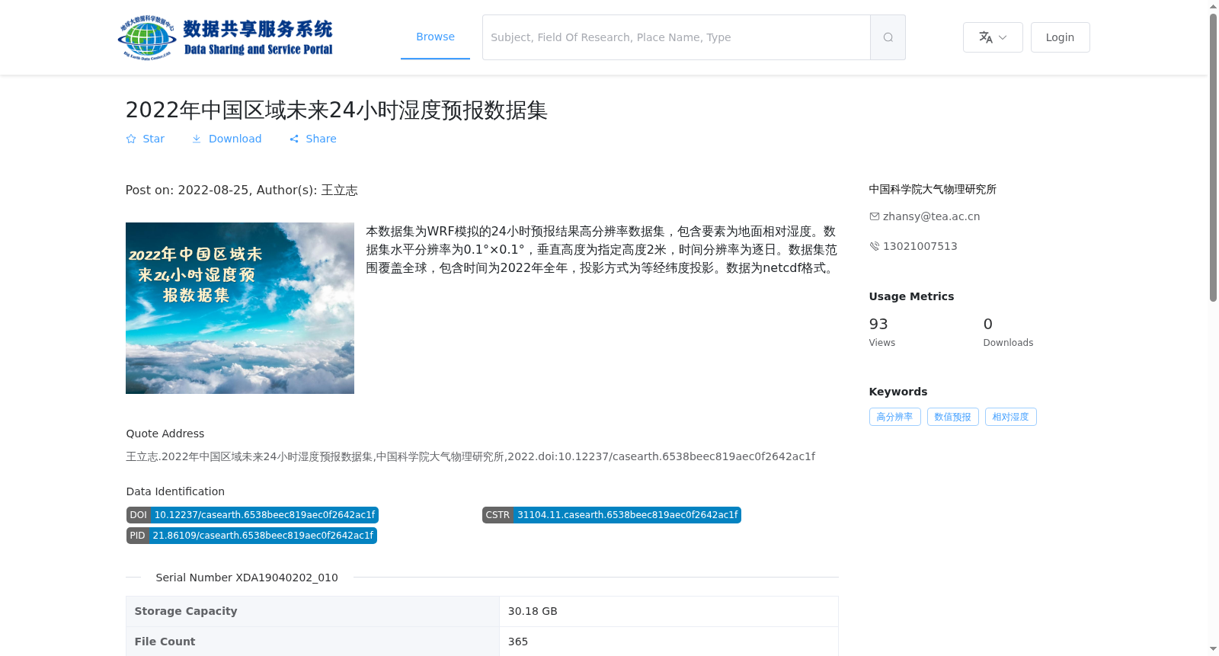Click the 30.18 GB storage capacity value
Screen dimensions: 1219x656
tap(533, 611)
